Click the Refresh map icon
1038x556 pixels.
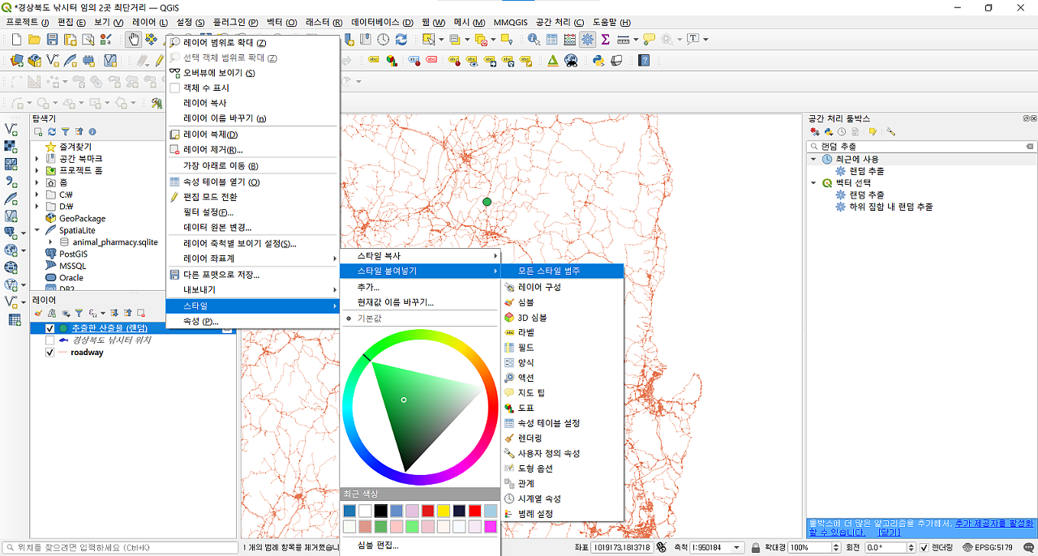point(401,39)
